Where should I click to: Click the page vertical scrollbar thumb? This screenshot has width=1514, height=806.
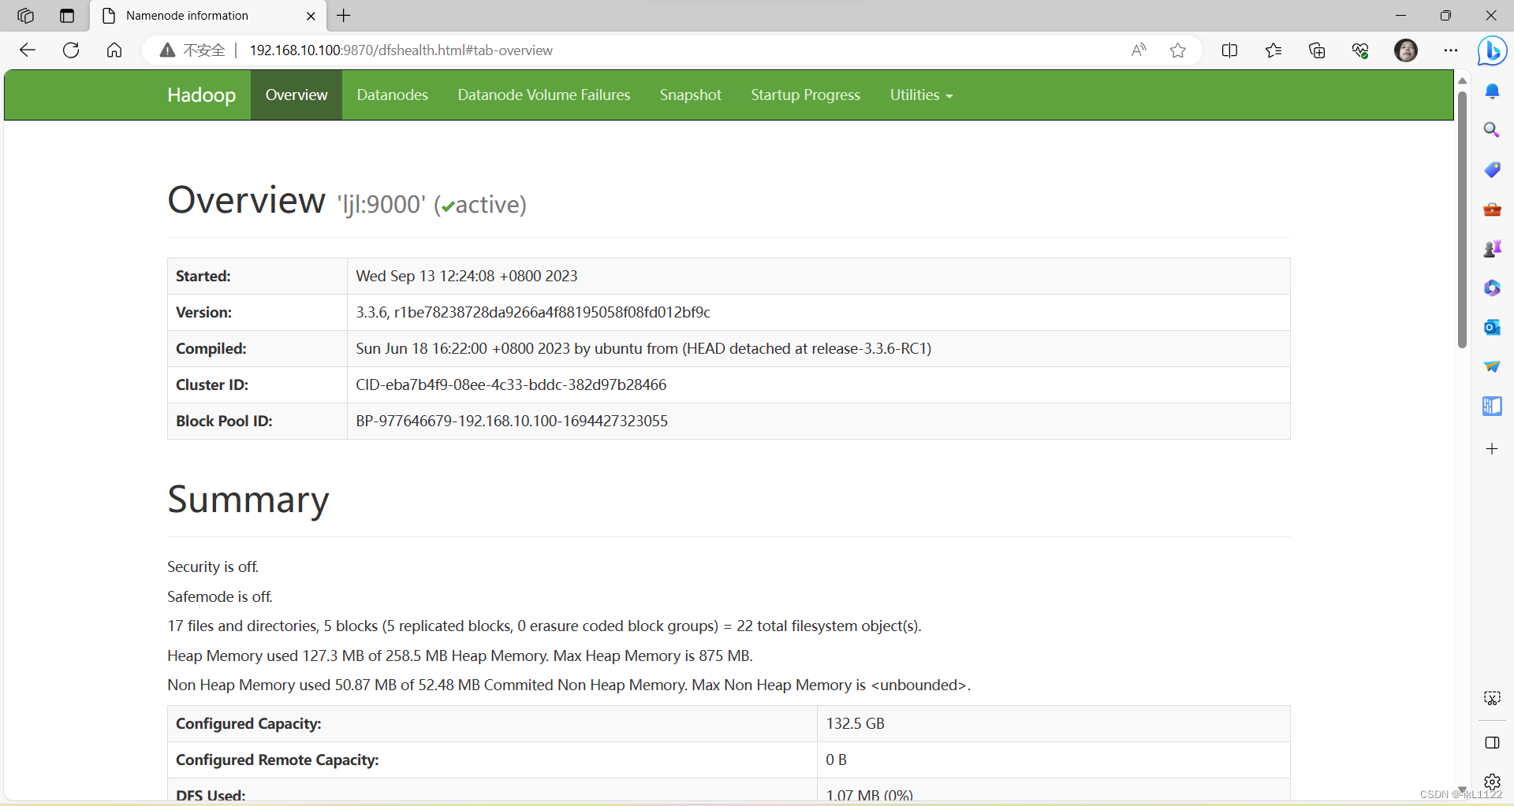click(x=1462, y=220)
